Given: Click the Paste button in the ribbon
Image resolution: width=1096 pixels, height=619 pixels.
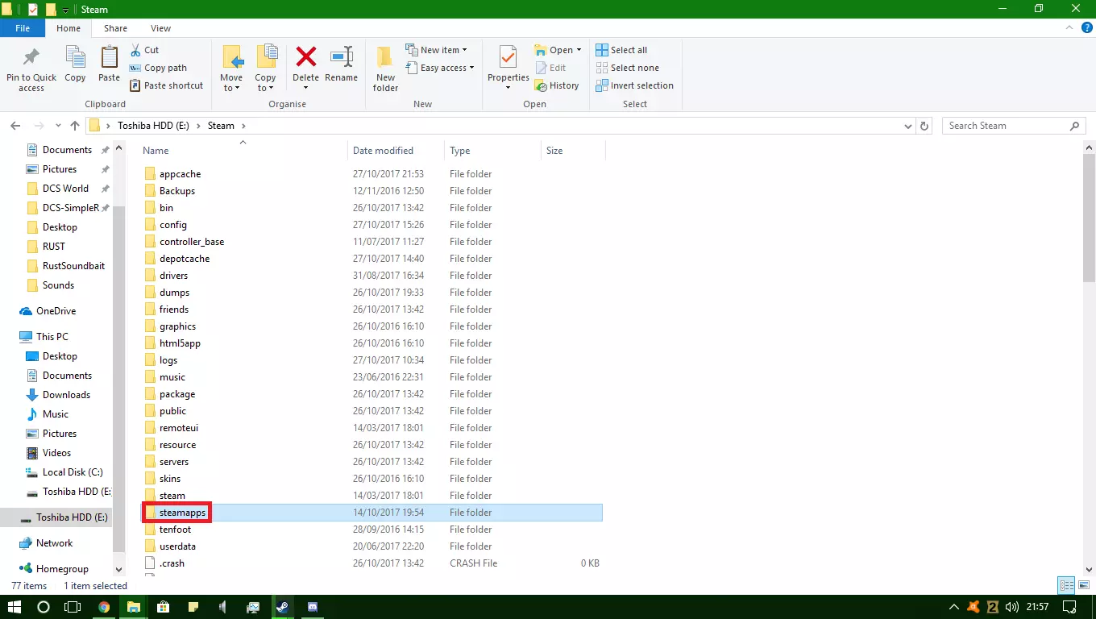Looking at the screenshot, I should (109, 64).
